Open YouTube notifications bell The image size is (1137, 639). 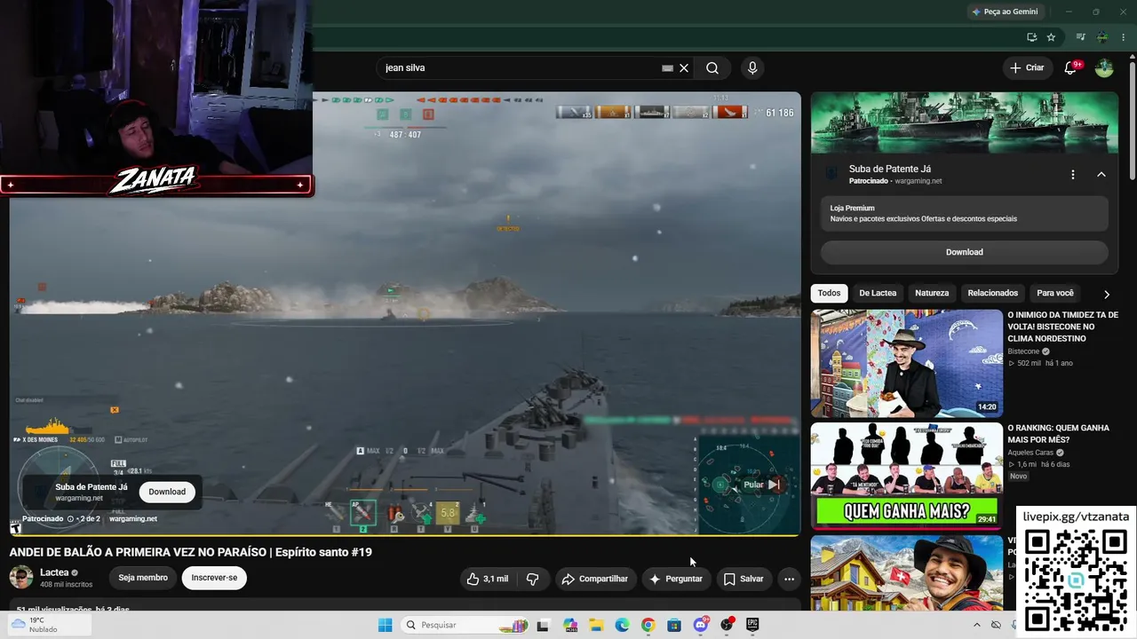point(1070,68)
